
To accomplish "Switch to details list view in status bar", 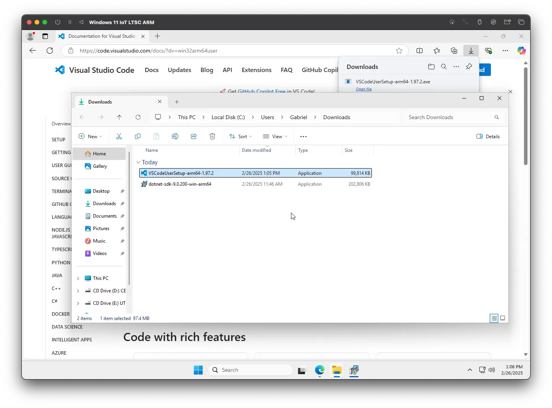I will click(x=494, y=318).
